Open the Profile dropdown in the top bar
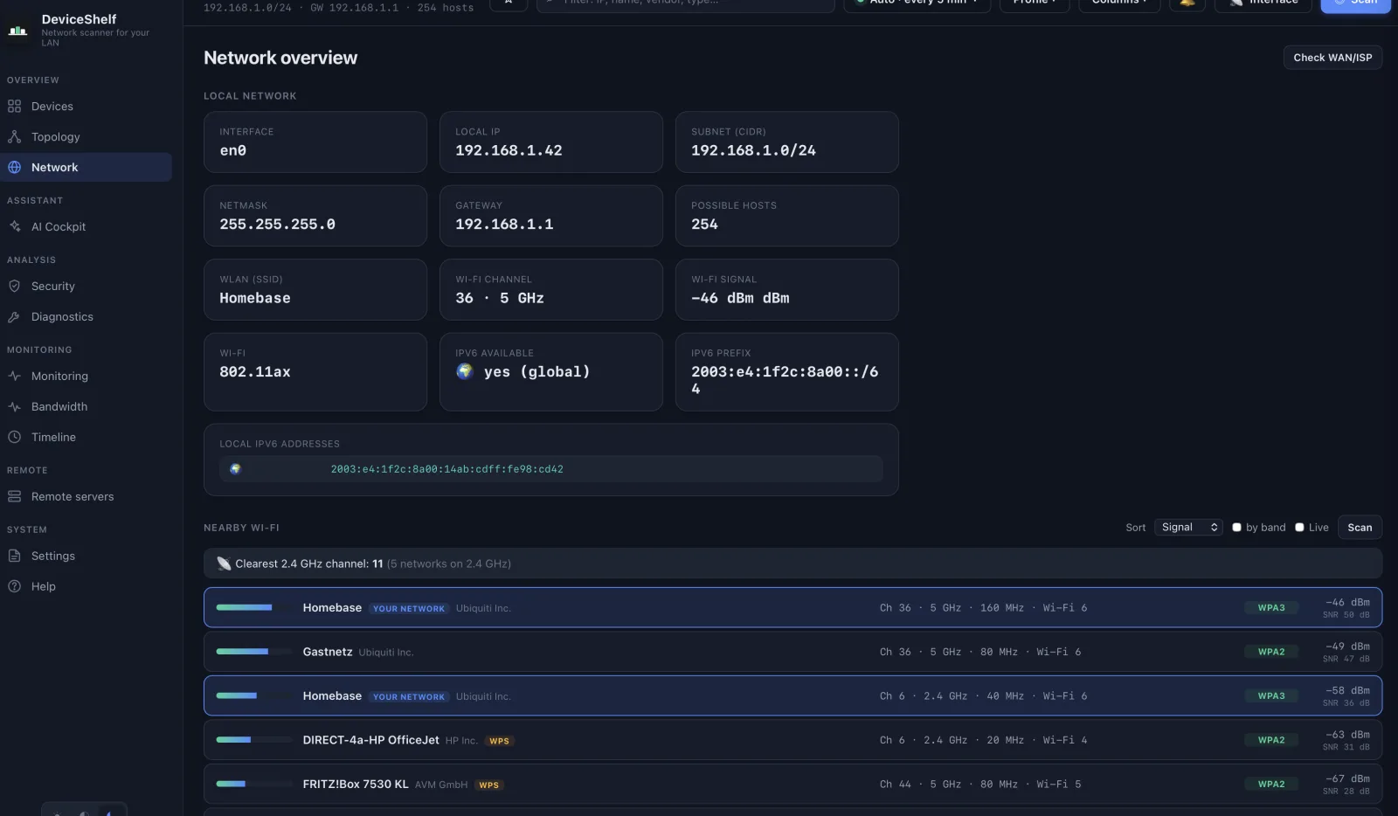The width and height of the screenshot is (1398, 816). pos(1035,3)
